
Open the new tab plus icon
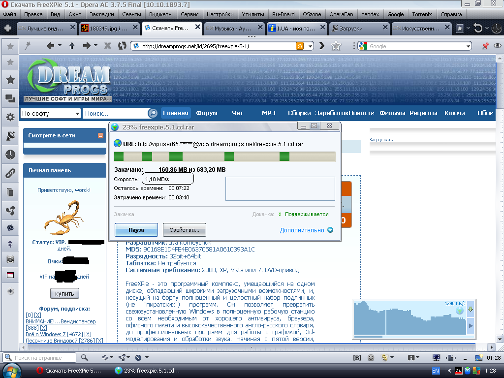click(8, 29)
